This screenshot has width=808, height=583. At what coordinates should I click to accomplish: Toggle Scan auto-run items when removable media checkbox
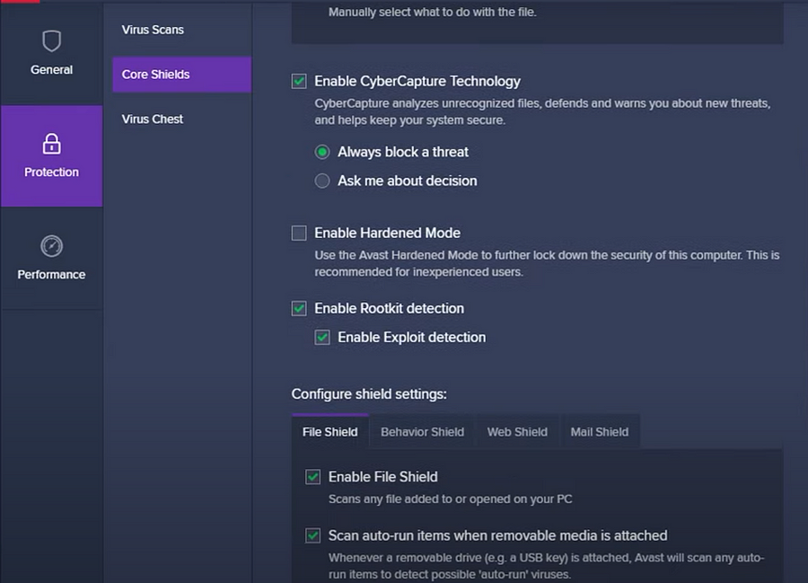(312, 535)
